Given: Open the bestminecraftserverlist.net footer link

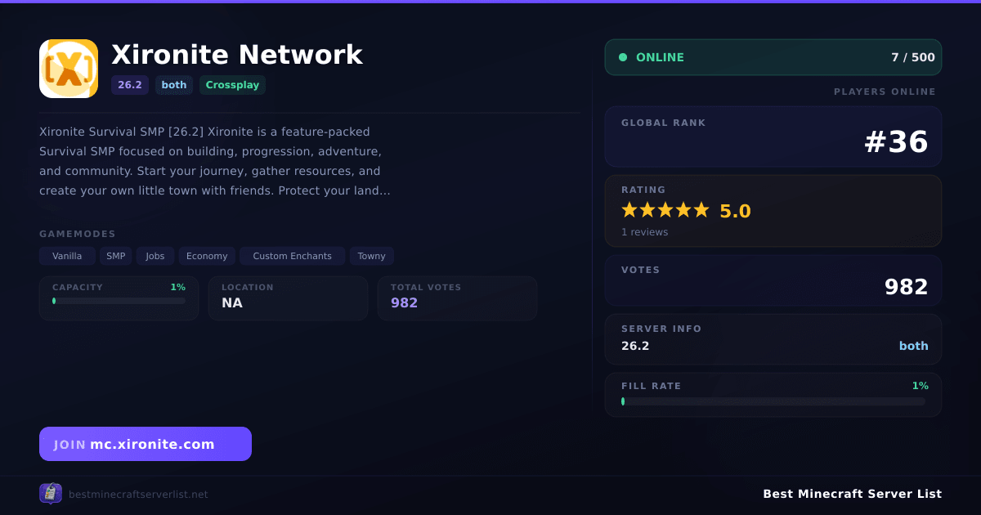Looking at the screenshot, I should (x=138, y=494).
